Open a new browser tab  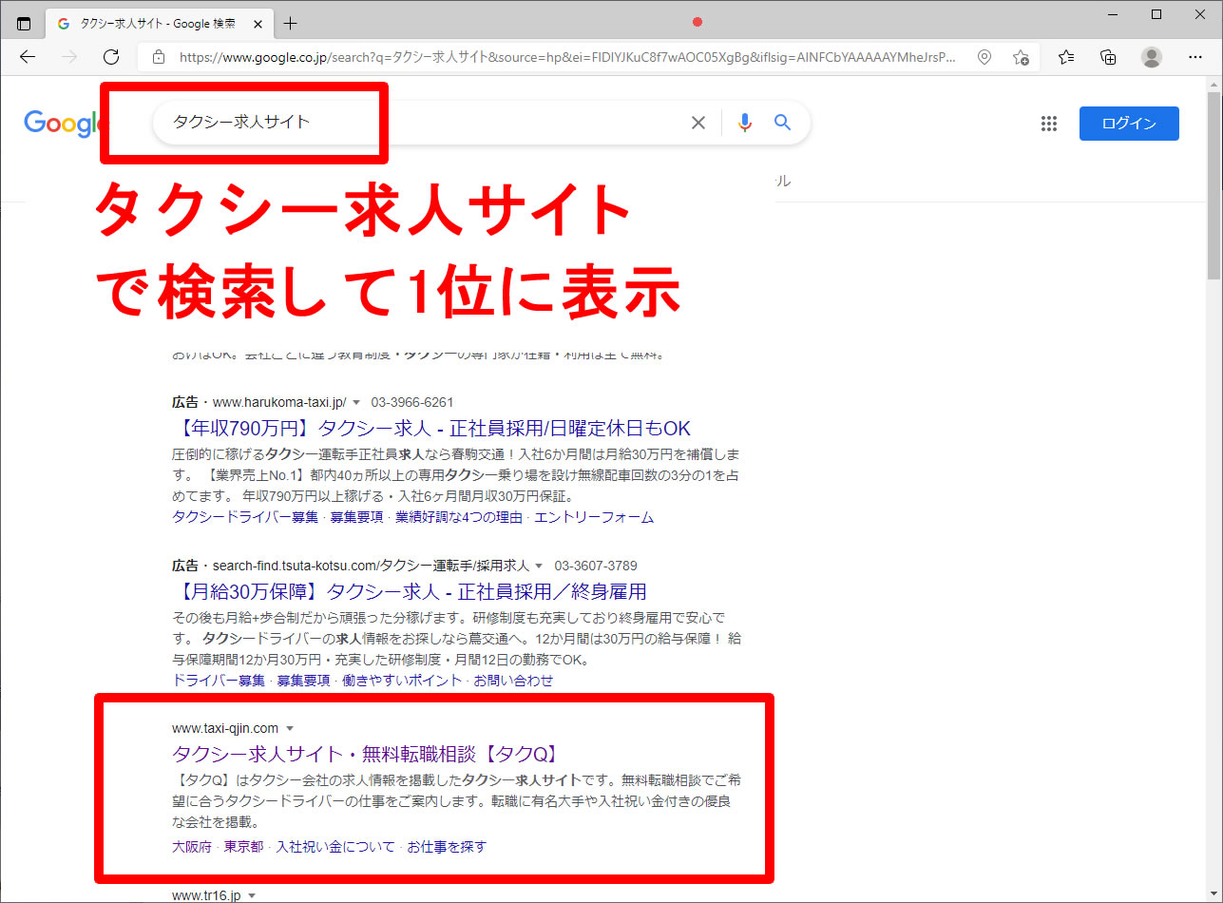click(x=291, y=24)
